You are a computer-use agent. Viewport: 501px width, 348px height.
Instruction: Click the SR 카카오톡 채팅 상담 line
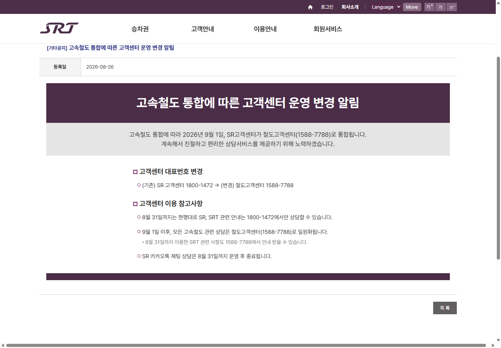(205, 256)
